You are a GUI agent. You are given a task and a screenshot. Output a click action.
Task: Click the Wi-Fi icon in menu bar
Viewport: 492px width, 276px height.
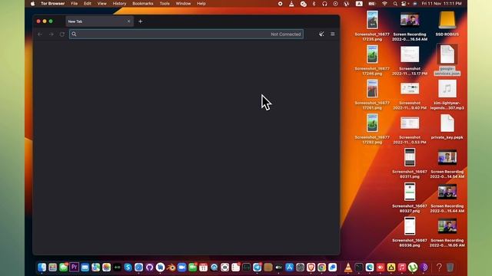(x=384, y=3)
